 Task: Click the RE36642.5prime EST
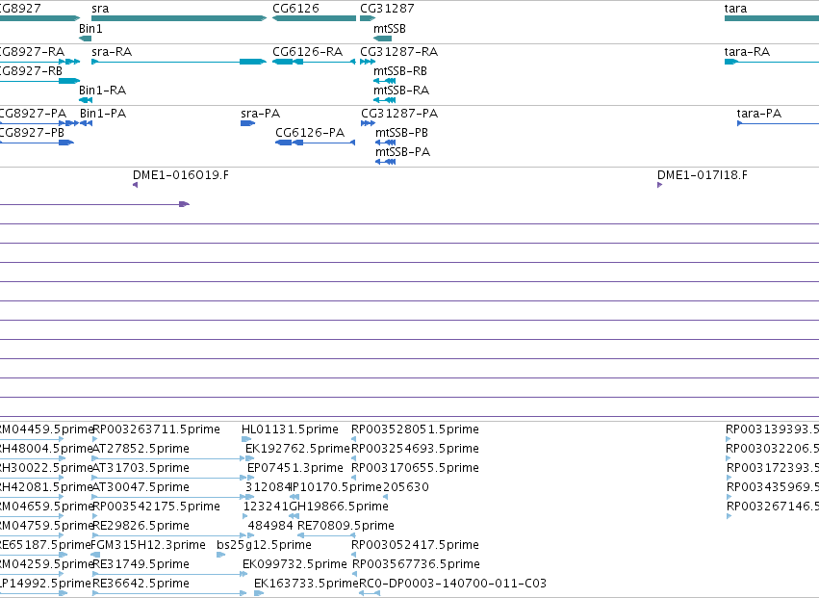coord(169,593)
